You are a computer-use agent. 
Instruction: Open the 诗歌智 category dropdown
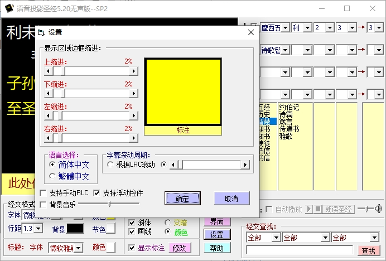(285, 50)
